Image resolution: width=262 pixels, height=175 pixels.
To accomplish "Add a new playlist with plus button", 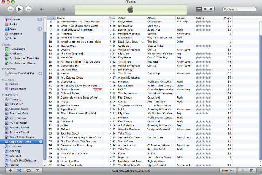I will [x=10, y=171].
